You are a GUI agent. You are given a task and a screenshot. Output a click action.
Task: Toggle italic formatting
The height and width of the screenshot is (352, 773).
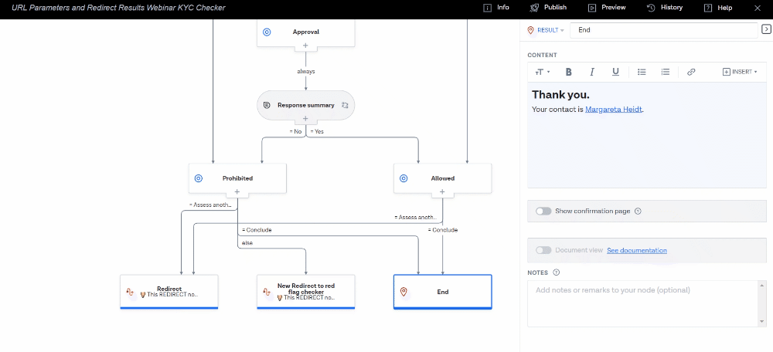pos(592,72)
